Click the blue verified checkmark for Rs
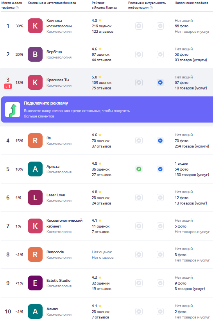This screenshot has height=322, width=213. [160, 141]
